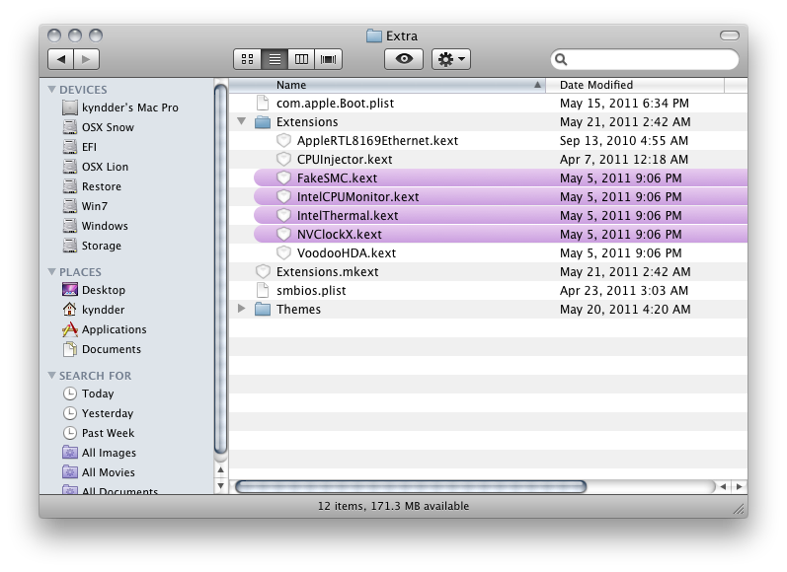Select com.apple.Boot.plist file
The width and height of the screenshot is (787, 572).
(336, 104)
